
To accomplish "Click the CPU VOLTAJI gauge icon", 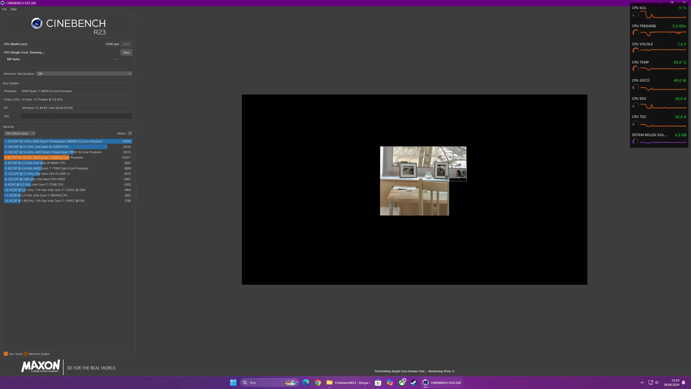I will pyautogui.click(x=636, y=51).
